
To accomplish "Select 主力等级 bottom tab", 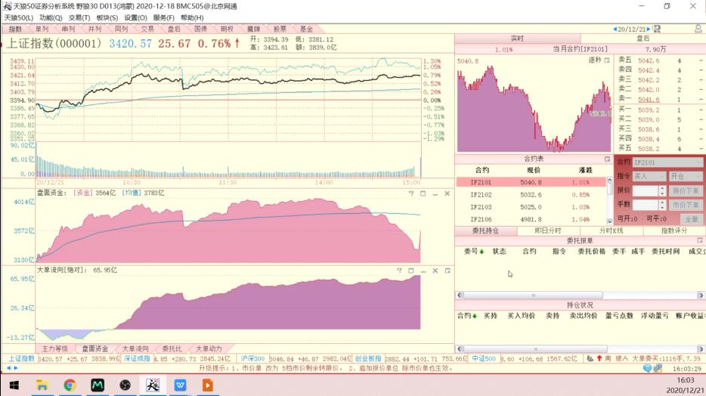I will (x=55, y=348).
